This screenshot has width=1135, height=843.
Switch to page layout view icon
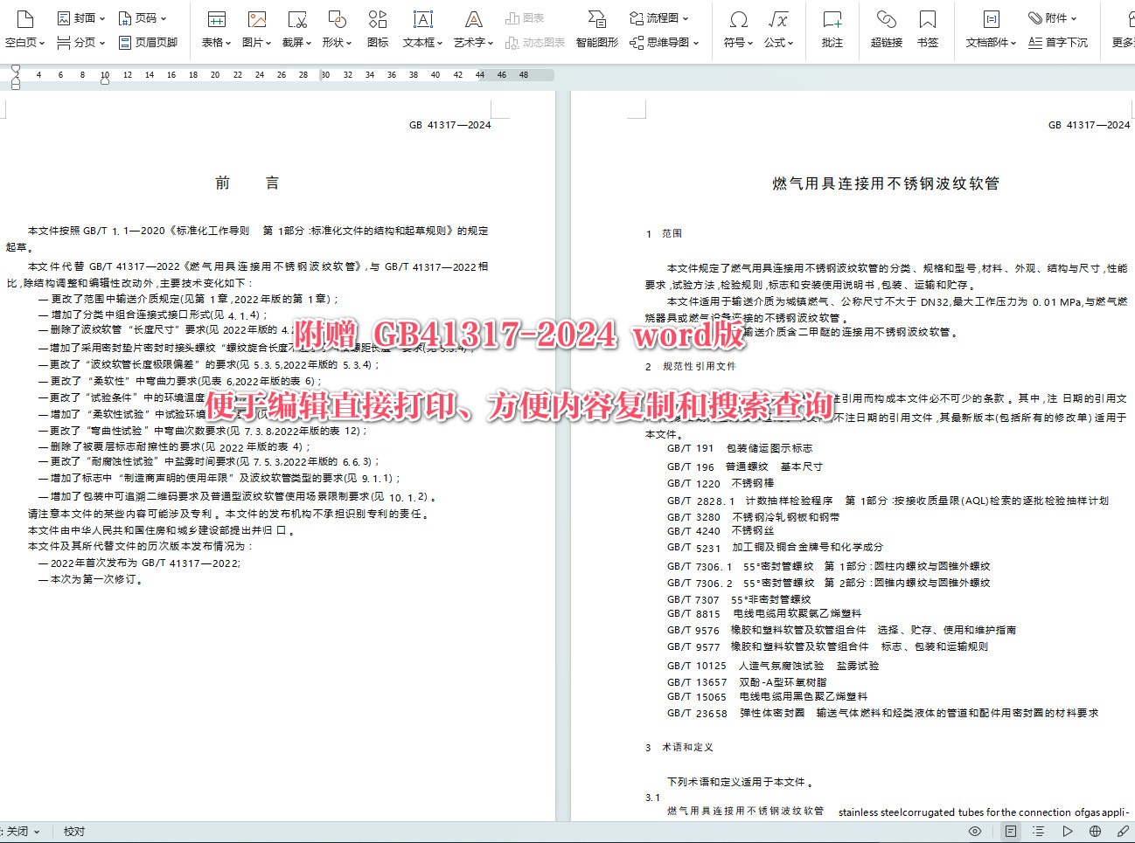(x=1011, y=832)
